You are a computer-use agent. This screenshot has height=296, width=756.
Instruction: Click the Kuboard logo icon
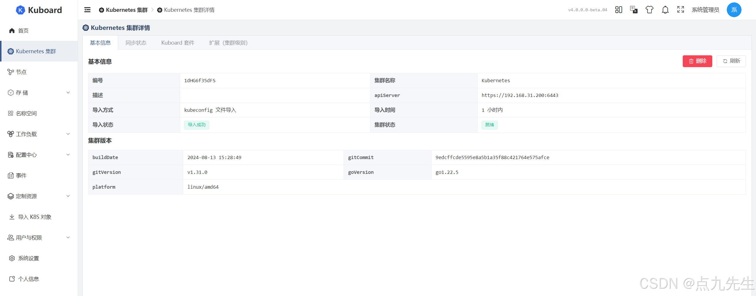20,10
